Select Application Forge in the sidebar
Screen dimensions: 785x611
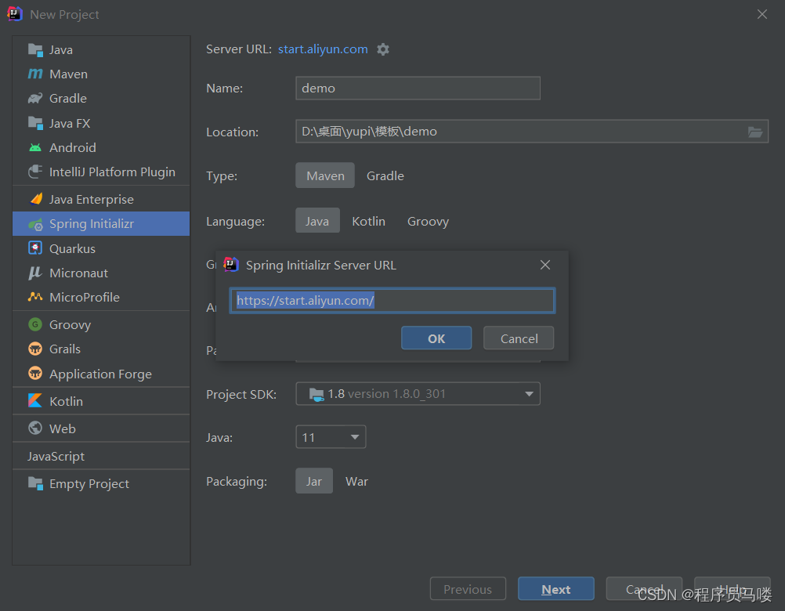(101, 374)
